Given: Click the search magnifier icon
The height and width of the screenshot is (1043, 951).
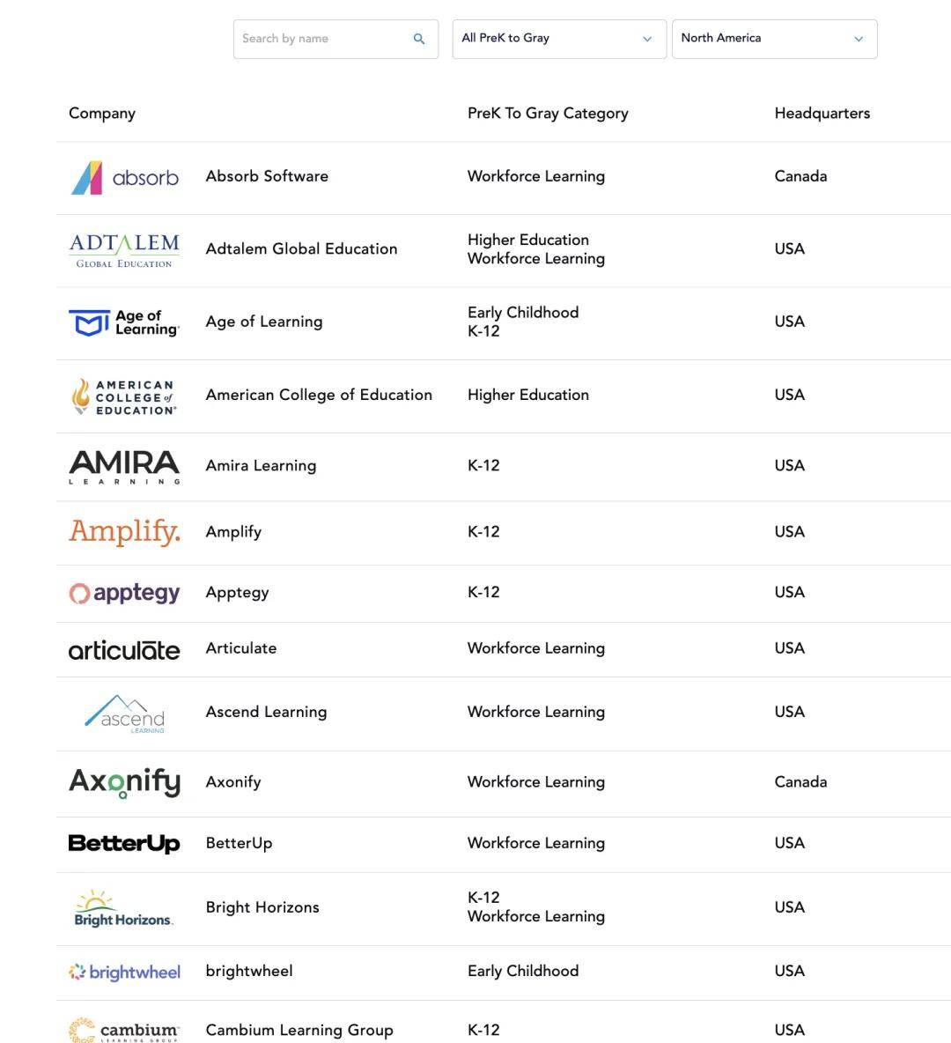Looking at the screenshot, I should (419, 39).
